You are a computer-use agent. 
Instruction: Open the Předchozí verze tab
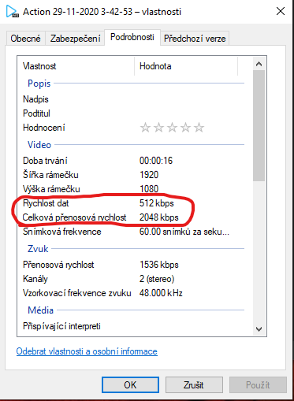(195, 39)
